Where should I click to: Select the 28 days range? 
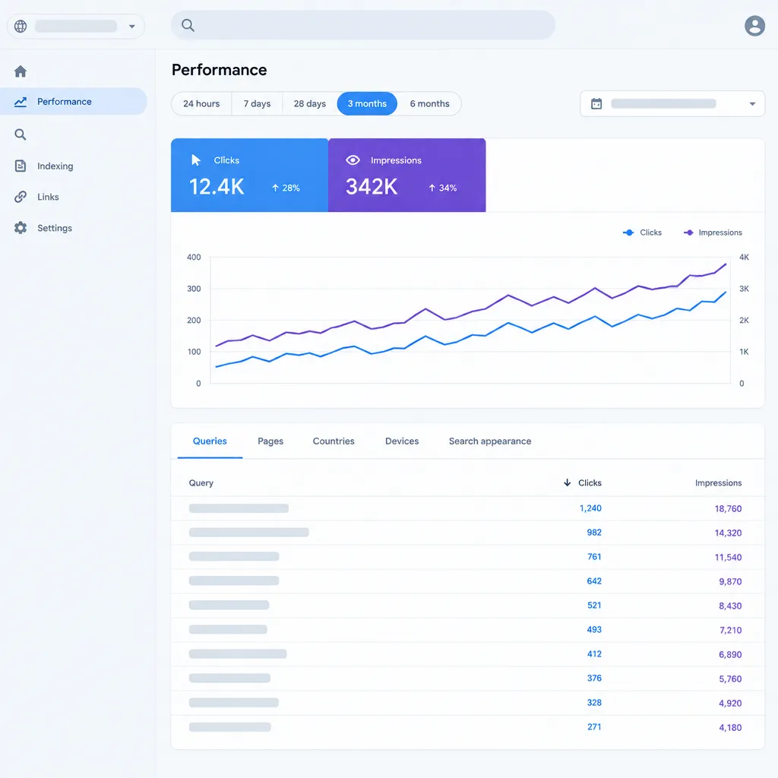pos(310,103)
